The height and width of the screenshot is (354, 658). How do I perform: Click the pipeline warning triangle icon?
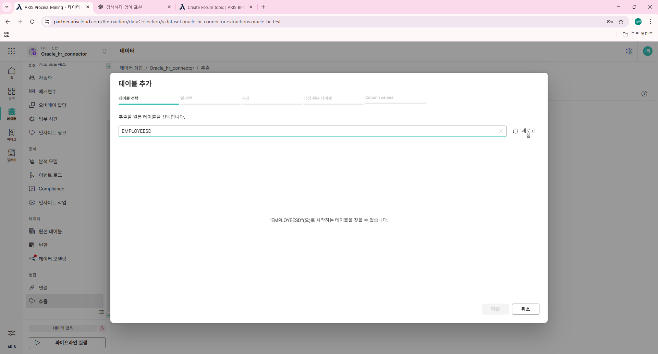[102, 328]
